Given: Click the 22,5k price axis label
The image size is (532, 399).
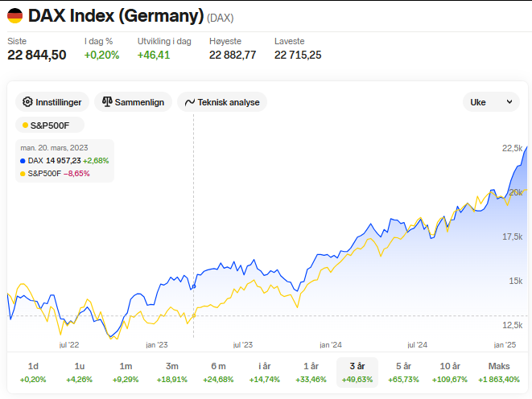Looking at the screenshot, I should tap(513, 148).
